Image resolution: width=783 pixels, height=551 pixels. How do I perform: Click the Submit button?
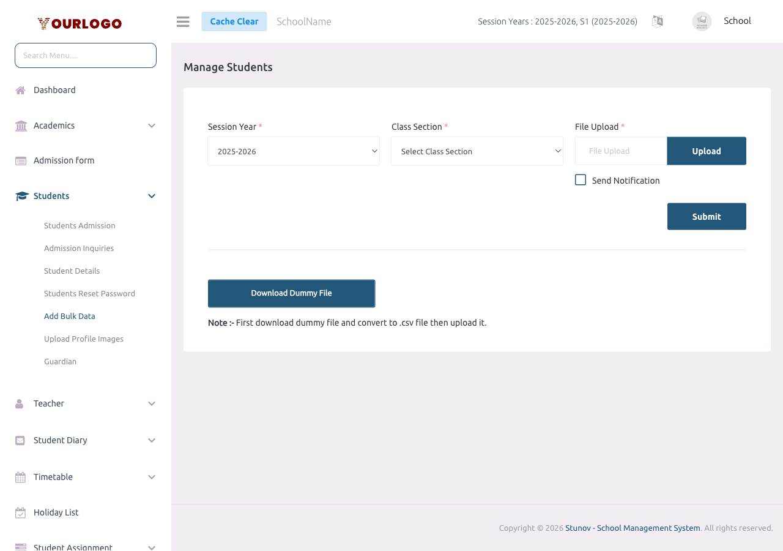click(707, 216)
